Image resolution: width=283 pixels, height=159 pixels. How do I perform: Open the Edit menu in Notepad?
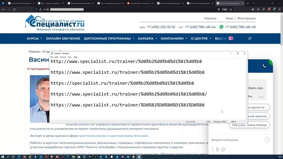[x=57, y=57]
